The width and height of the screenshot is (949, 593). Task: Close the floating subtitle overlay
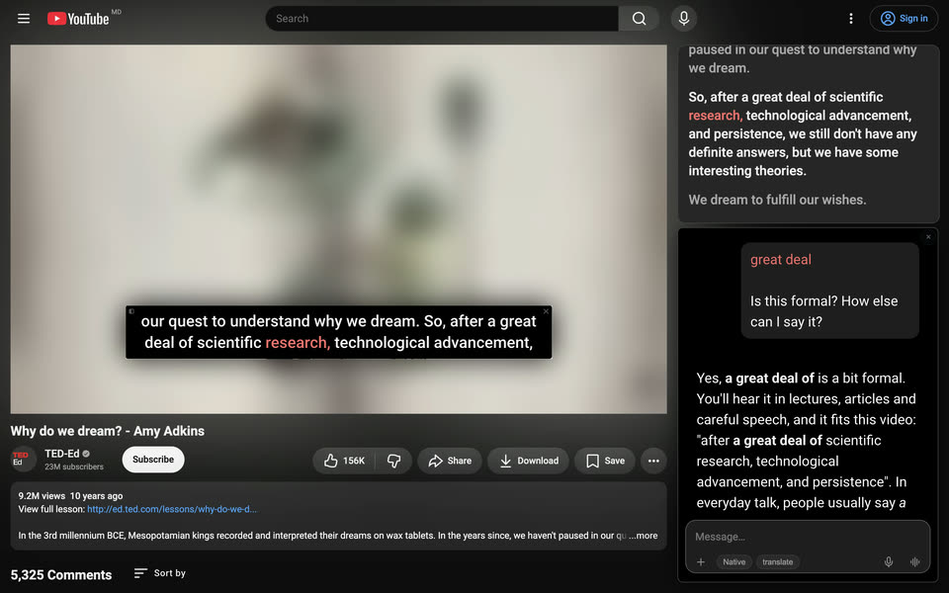coord(546,311)
